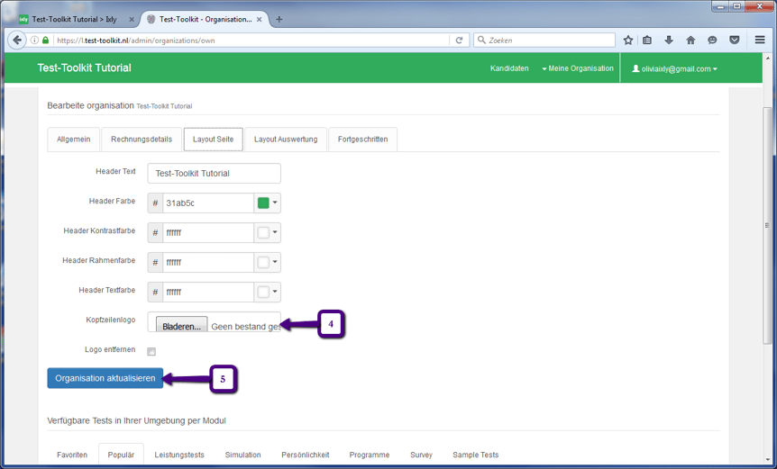777x469 pixels.
Task: Expand the Header Rahmenfarbe dropdown arrow
Action: 275,262
